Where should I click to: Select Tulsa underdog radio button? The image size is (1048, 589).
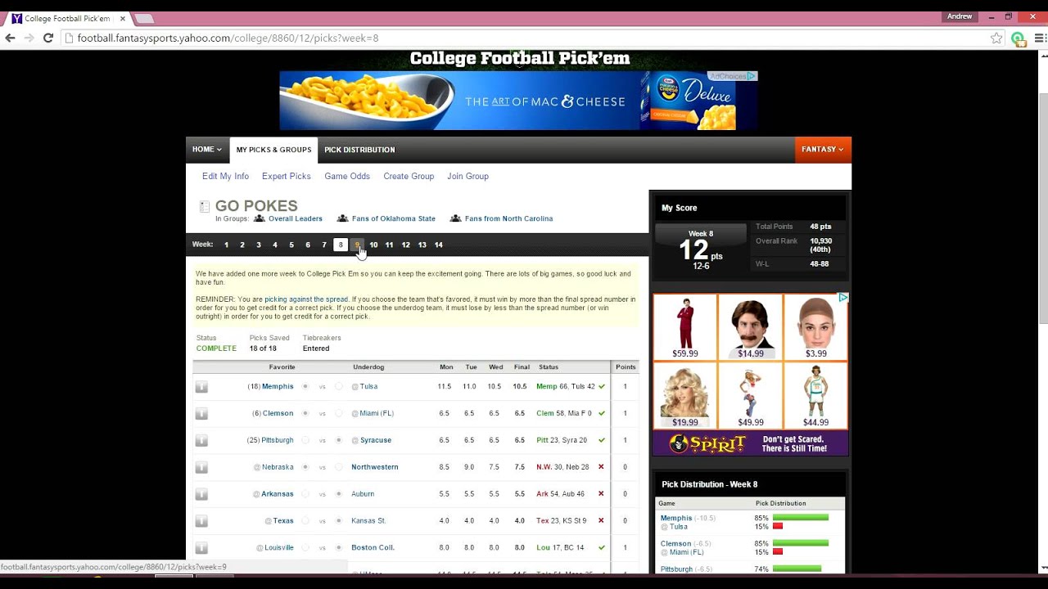coord(339,386)
